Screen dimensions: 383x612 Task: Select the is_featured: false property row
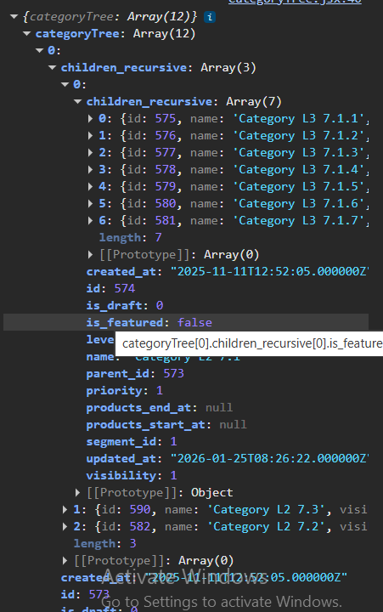(186, 322)
